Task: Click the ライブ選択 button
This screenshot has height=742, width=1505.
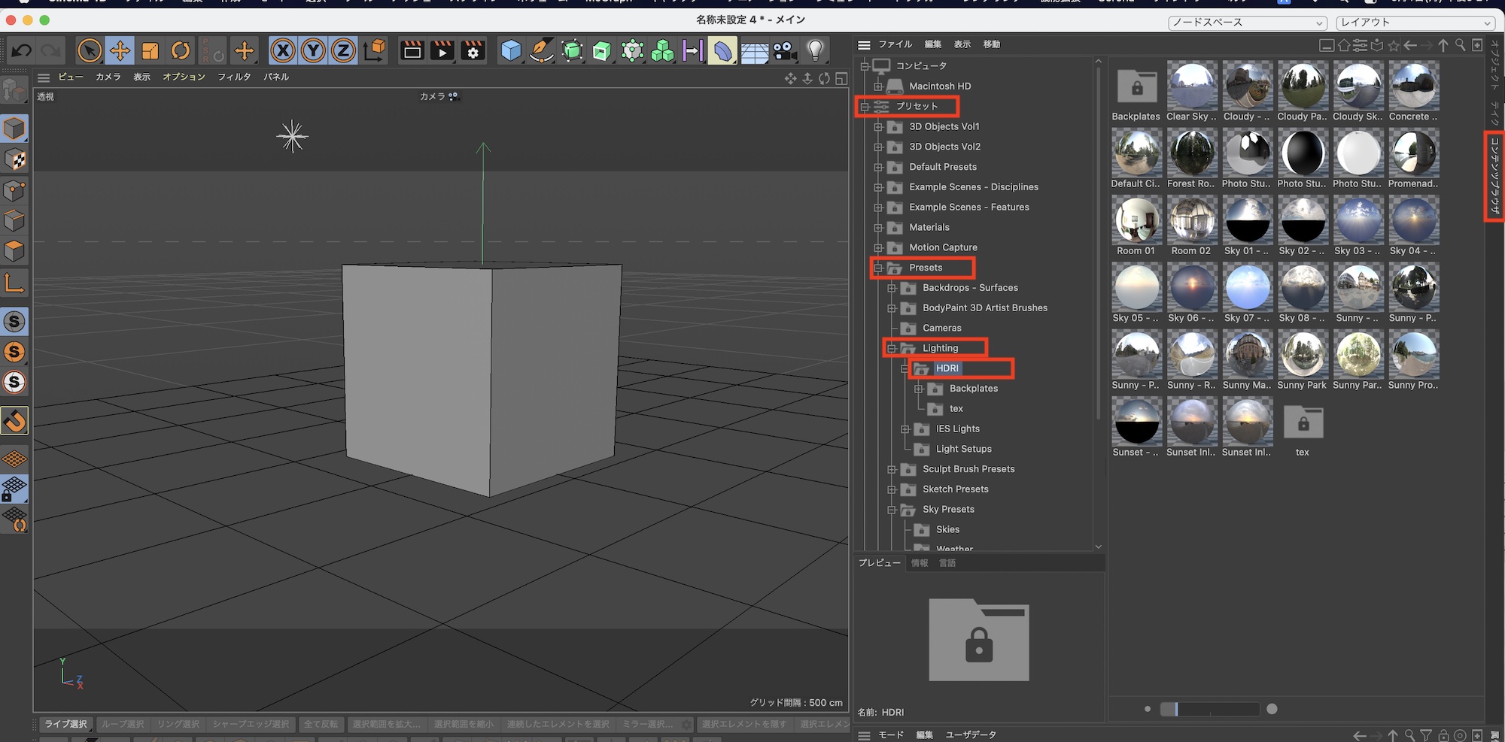Action: click(66, 724)
